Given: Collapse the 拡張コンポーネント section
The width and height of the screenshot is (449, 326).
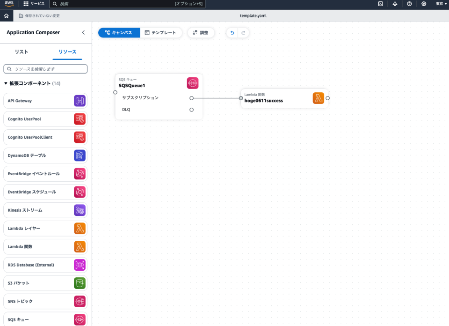Looking at the screenshot, I should (x=6, y=84).
